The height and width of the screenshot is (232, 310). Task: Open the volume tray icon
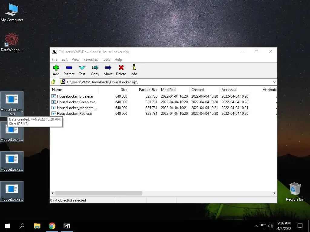coord(271,226)
